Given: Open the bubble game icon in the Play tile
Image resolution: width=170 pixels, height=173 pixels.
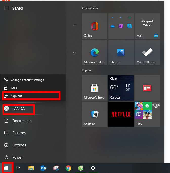Looking at the screenshot, I should point(139,106).
